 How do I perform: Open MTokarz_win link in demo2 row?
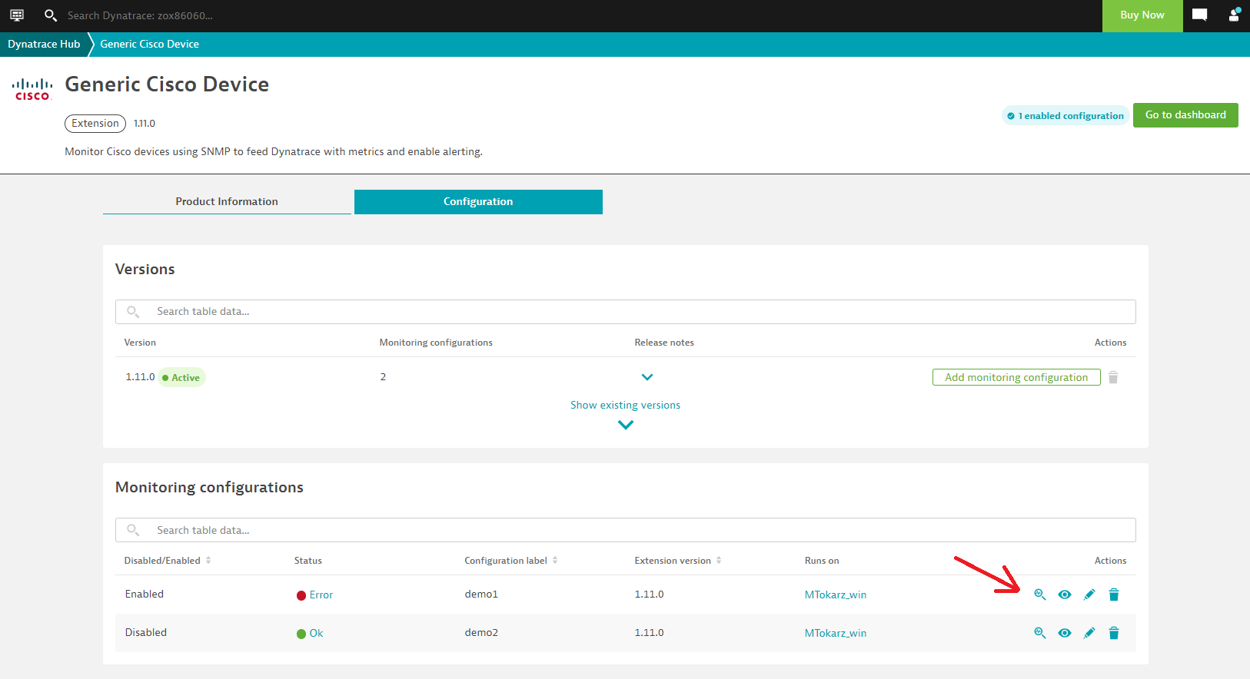(836, 633)
